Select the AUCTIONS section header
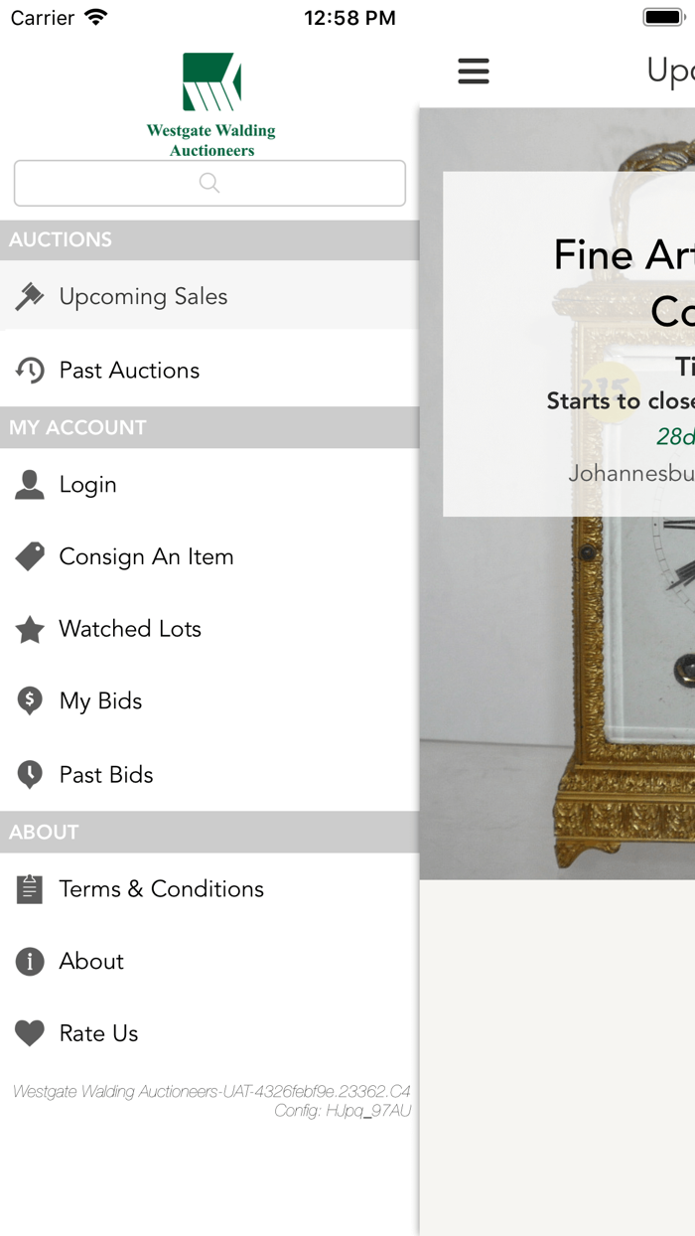Screen dimensions: 695x1236 click(x=60, y=239)
